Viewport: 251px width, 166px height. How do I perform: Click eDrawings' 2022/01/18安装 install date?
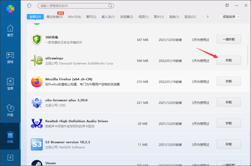coord(170,61)
